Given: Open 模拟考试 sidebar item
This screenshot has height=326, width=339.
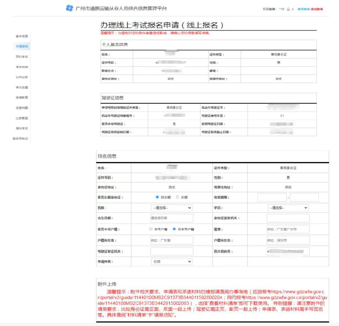Looking at the screenshot, I should click(22, 128).
